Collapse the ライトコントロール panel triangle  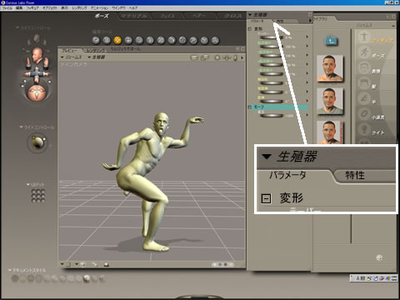21,127
